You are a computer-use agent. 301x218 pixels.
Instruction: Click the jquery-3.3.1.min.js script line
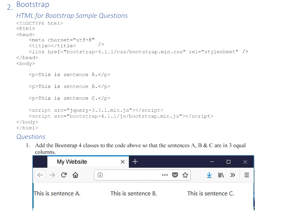pyautogui.click(x=96, y=110)
